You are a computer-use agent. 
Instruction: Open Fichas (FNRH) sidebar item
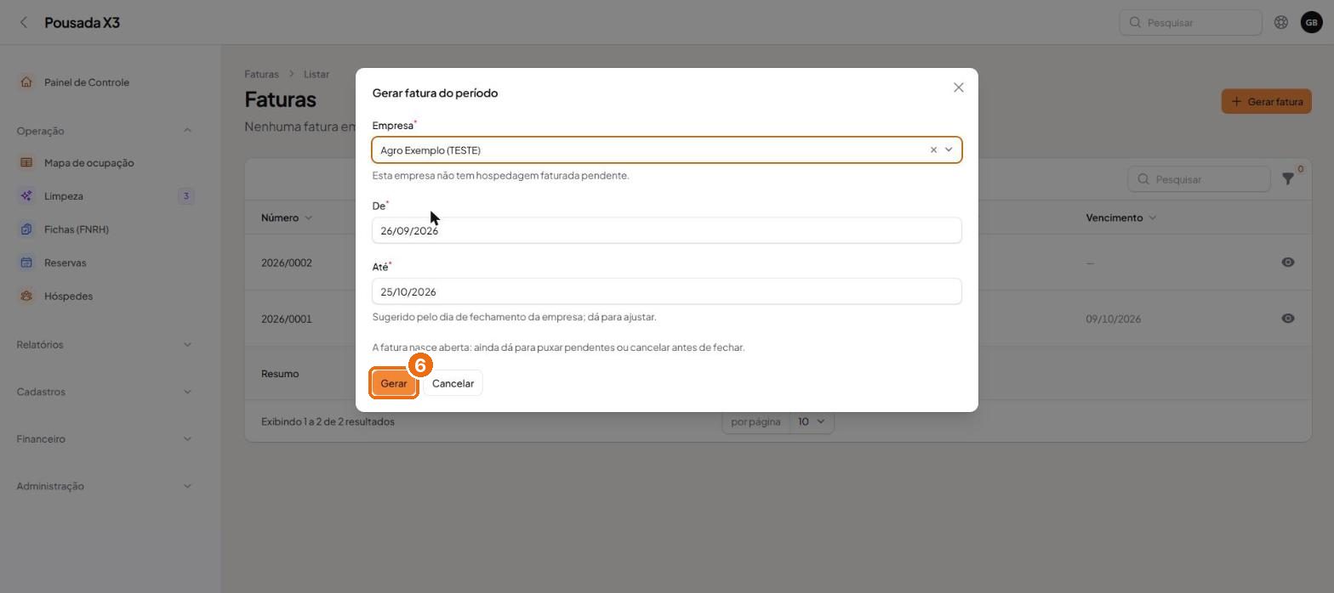click(x=77, y=229)
